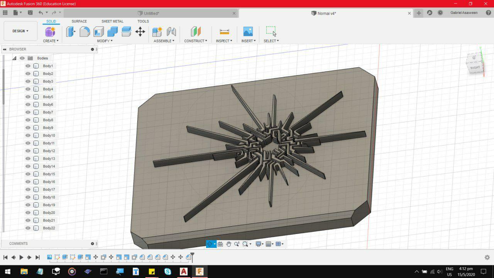This screenshot has height=278, width=494.
Task: Open the CONSTRUCT dropdown menu
Action: pos(196,41)
